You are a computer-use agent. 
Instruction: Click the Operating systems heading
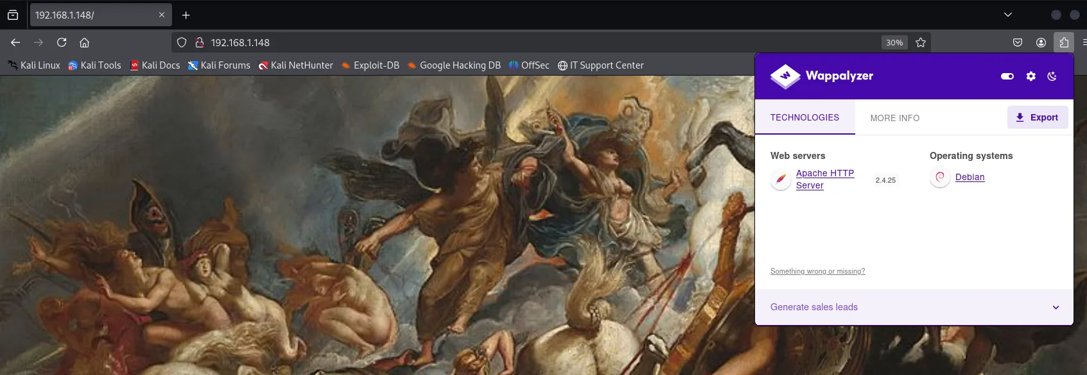point(971,156)
